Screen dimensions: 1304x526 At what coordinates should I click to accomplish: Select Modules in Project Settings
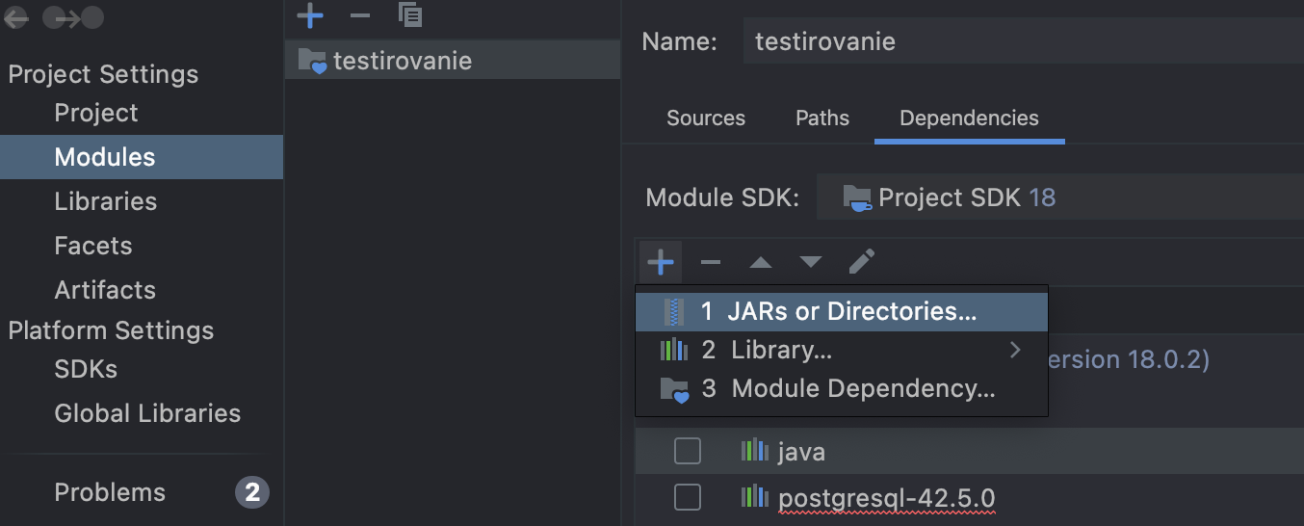coord(142,157)
